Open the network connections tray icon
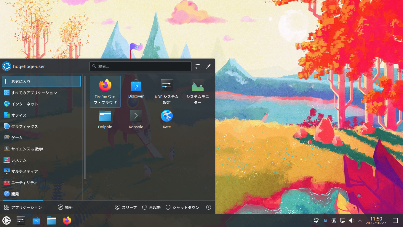Image resolution: width=403 pixels, height=227 pixels. [343, 220]
